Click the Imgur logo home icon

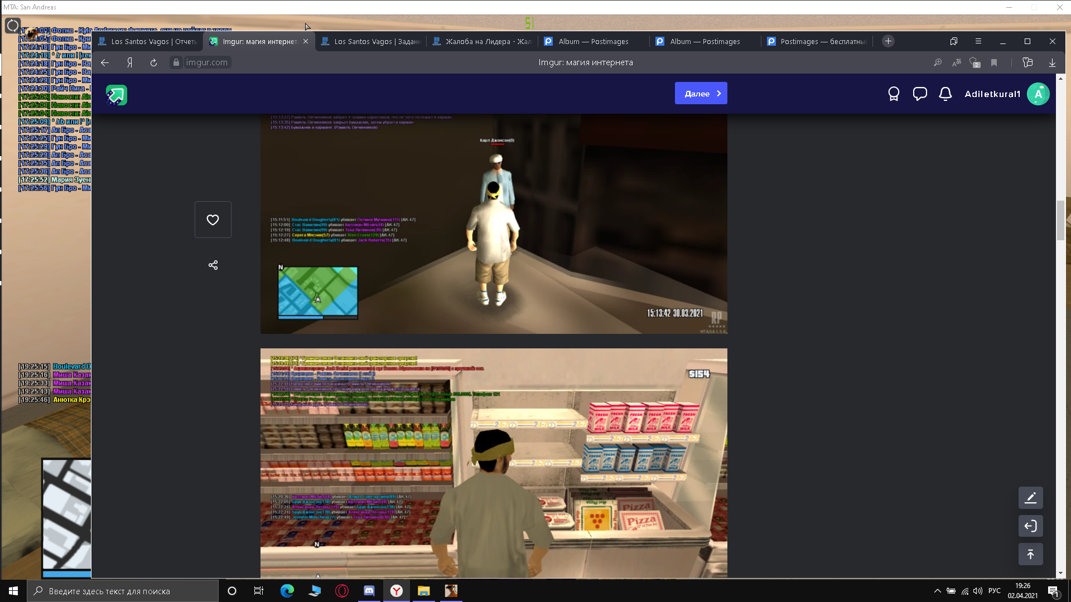117,95
